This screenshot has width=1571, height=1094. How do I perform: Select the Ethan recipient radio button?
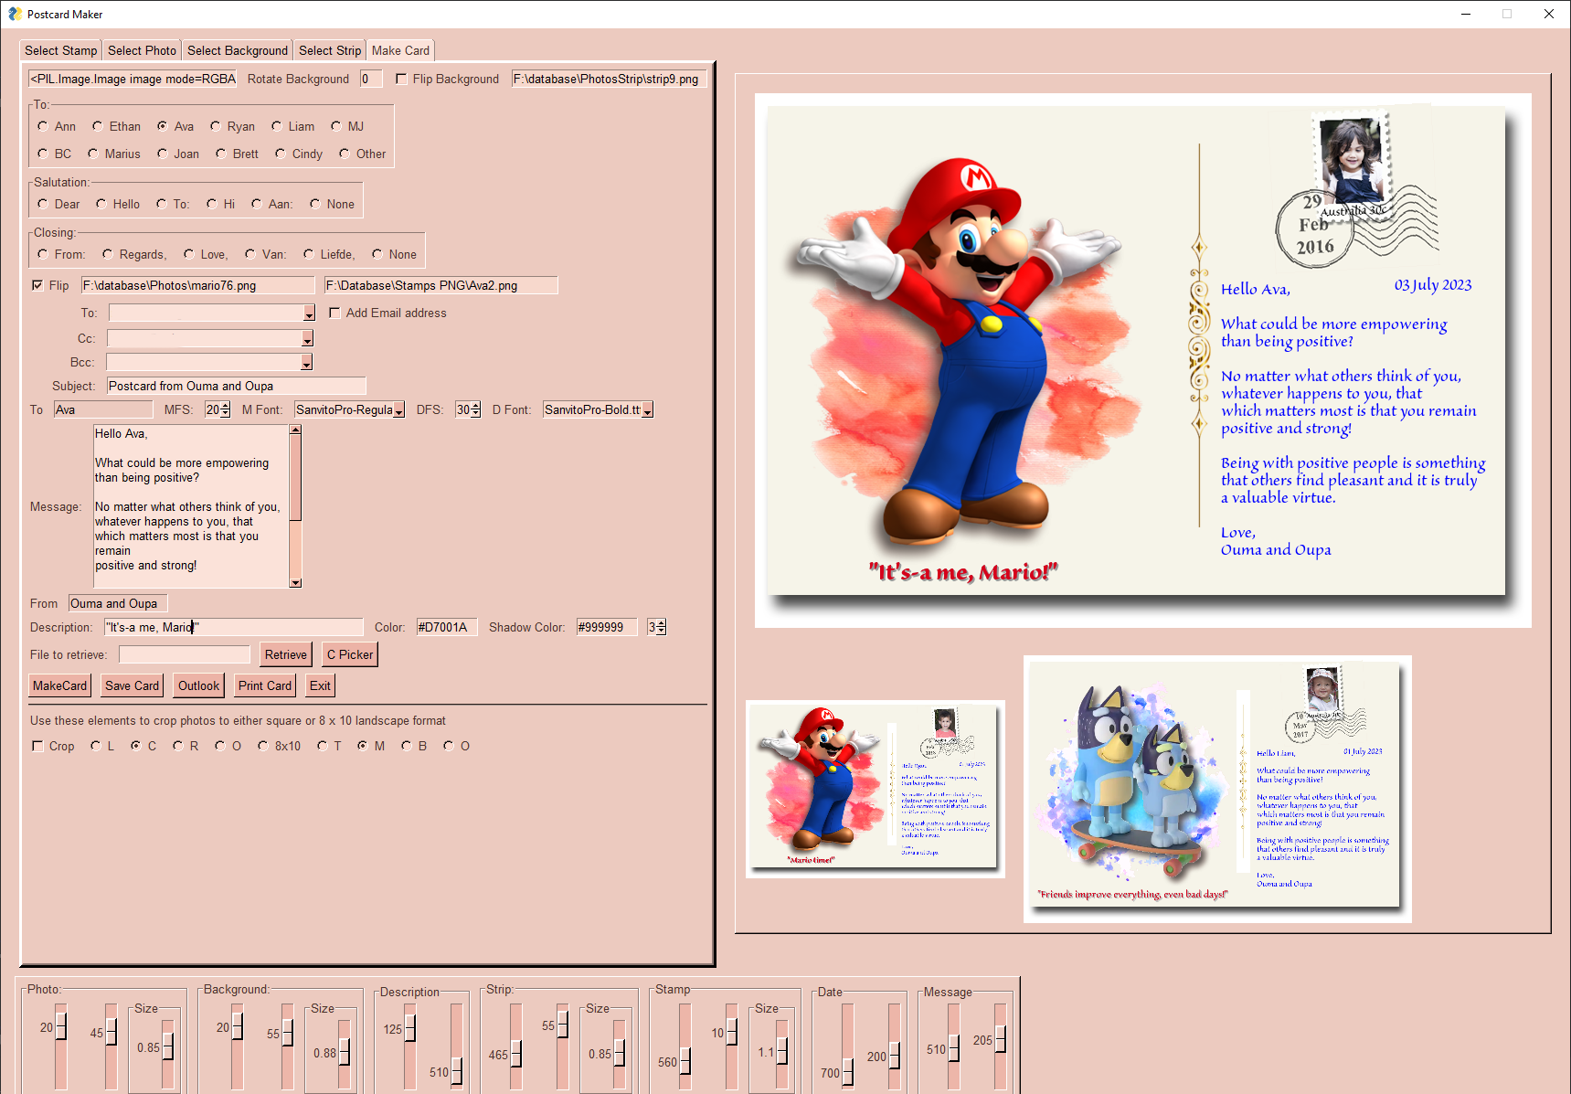[x=98, y=126]
